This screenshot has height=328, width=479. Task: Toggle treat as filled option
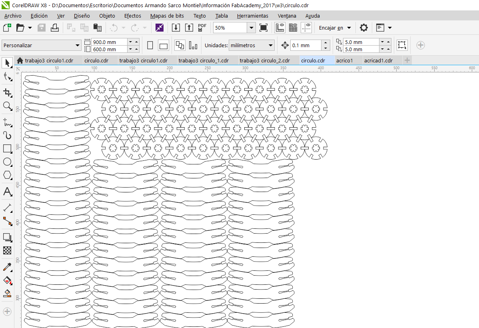coord(402,45)
